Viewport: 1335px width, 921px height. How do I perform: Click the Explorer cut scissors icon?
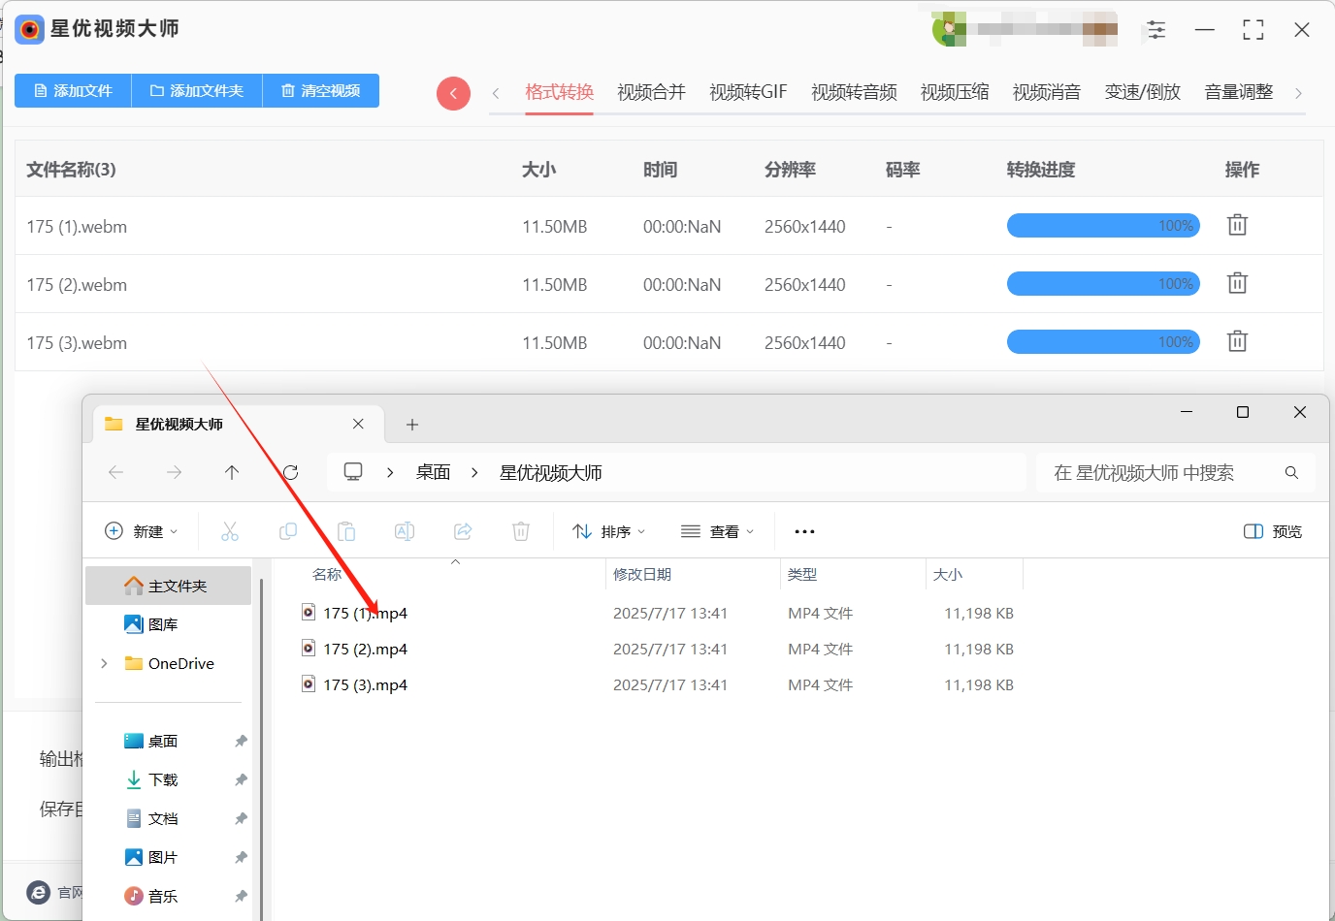coord(230,531)
